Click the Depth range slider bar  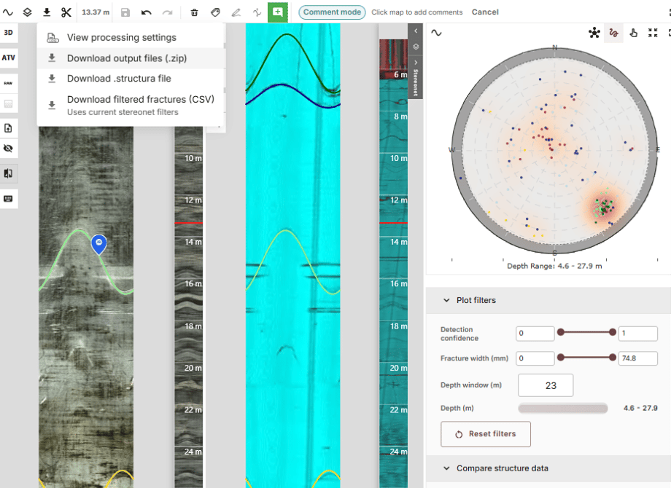[563, 409]
